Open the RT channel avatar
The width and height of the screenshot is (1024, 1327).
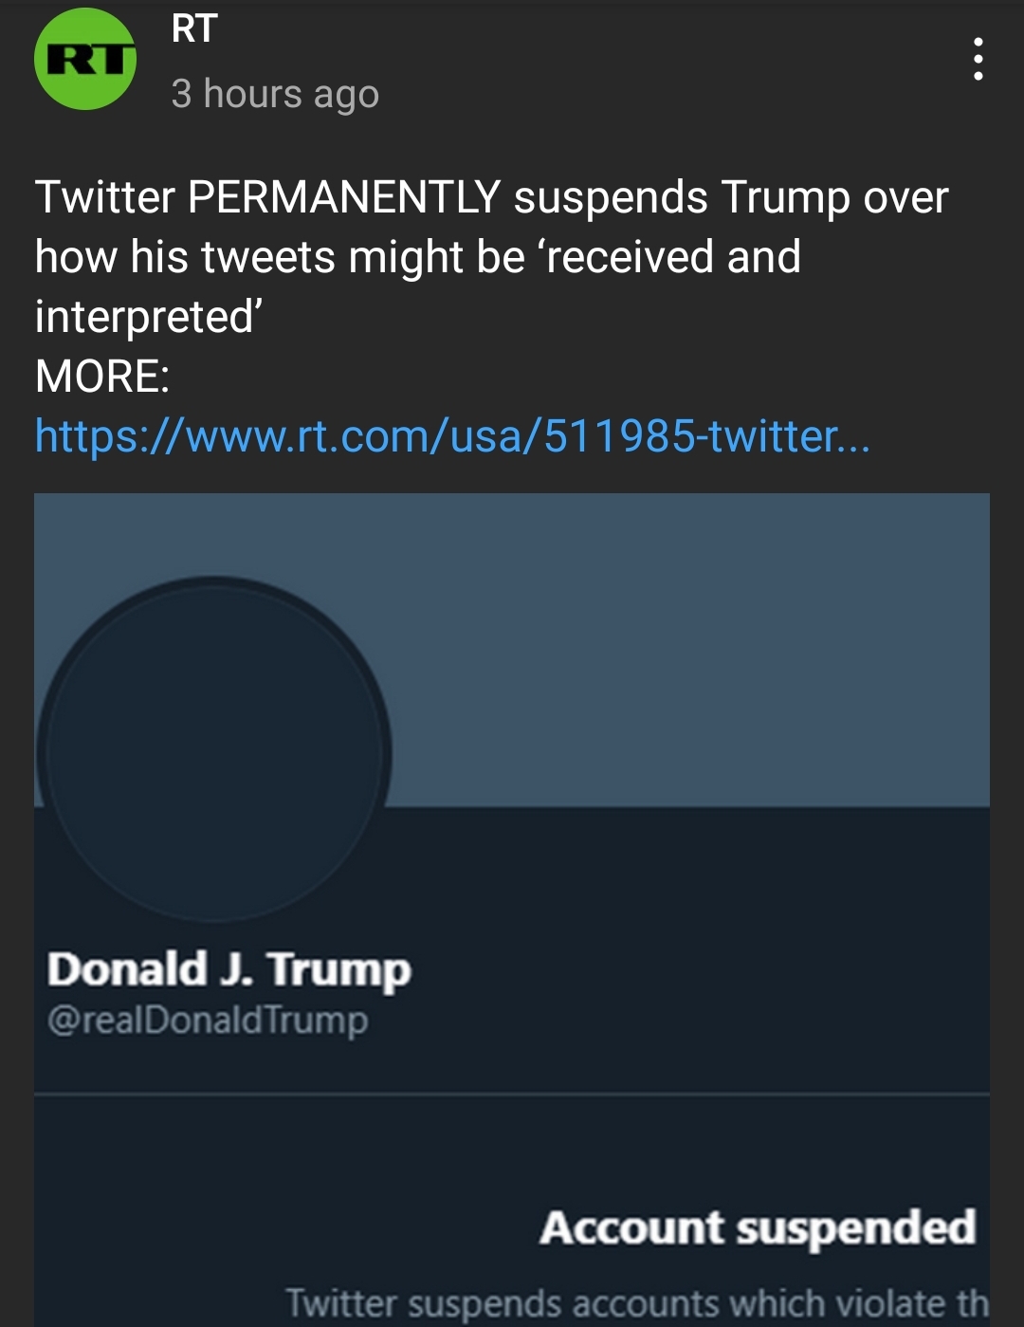[85, 59]
